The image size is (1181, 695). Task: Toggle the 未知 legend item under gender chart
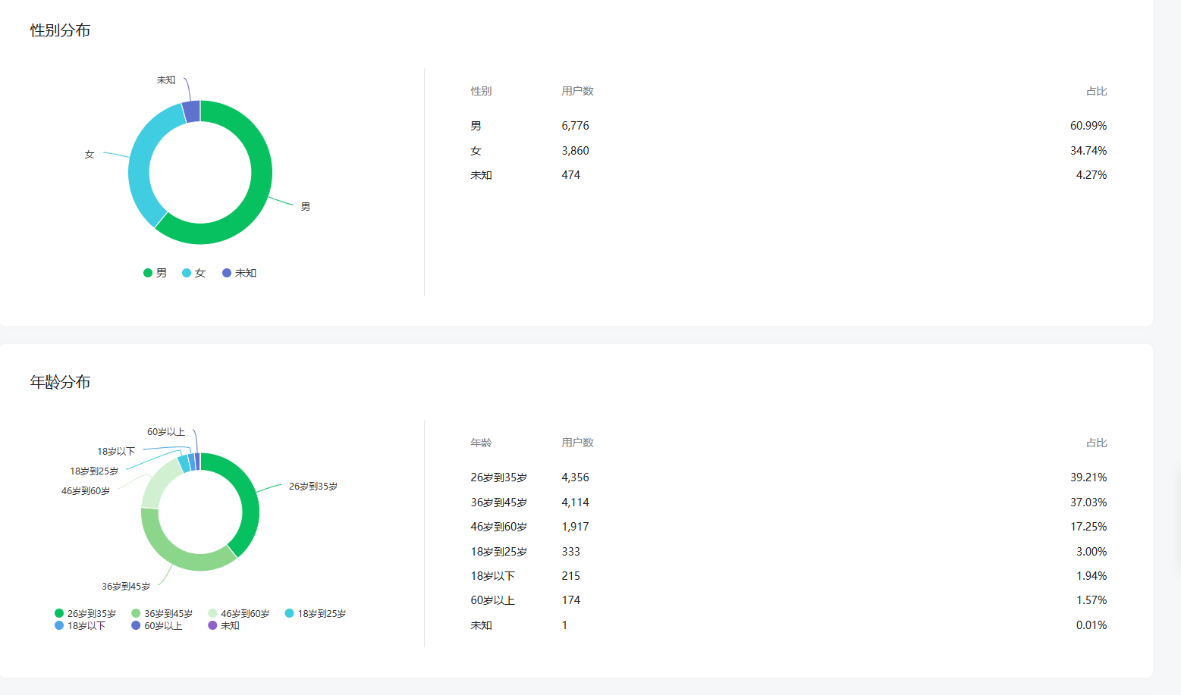[x=239, y=273]
